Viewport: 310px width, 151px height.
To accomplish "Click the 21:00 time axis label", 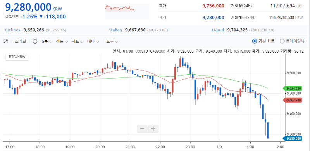I will tap(130, 147).
